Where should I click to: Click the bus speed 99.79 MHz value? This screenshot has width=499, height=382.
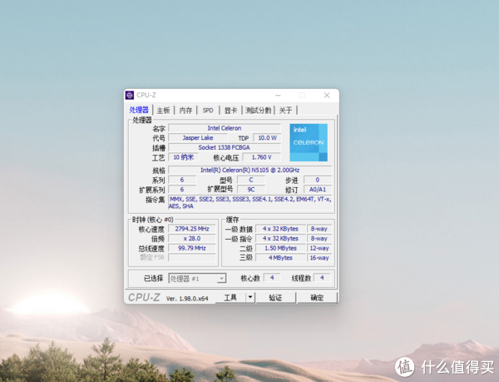click(192, 248)
